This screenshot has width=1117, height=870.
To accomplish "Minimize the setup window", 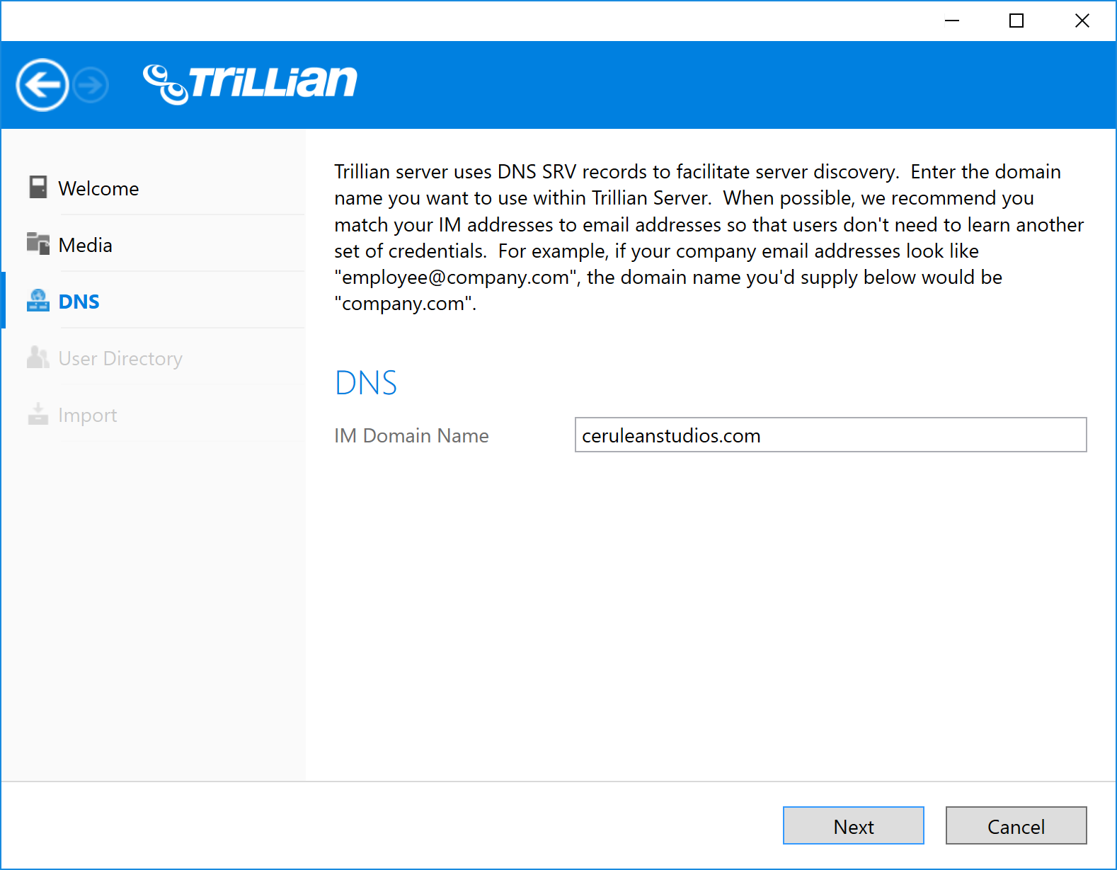I will 952,21.
